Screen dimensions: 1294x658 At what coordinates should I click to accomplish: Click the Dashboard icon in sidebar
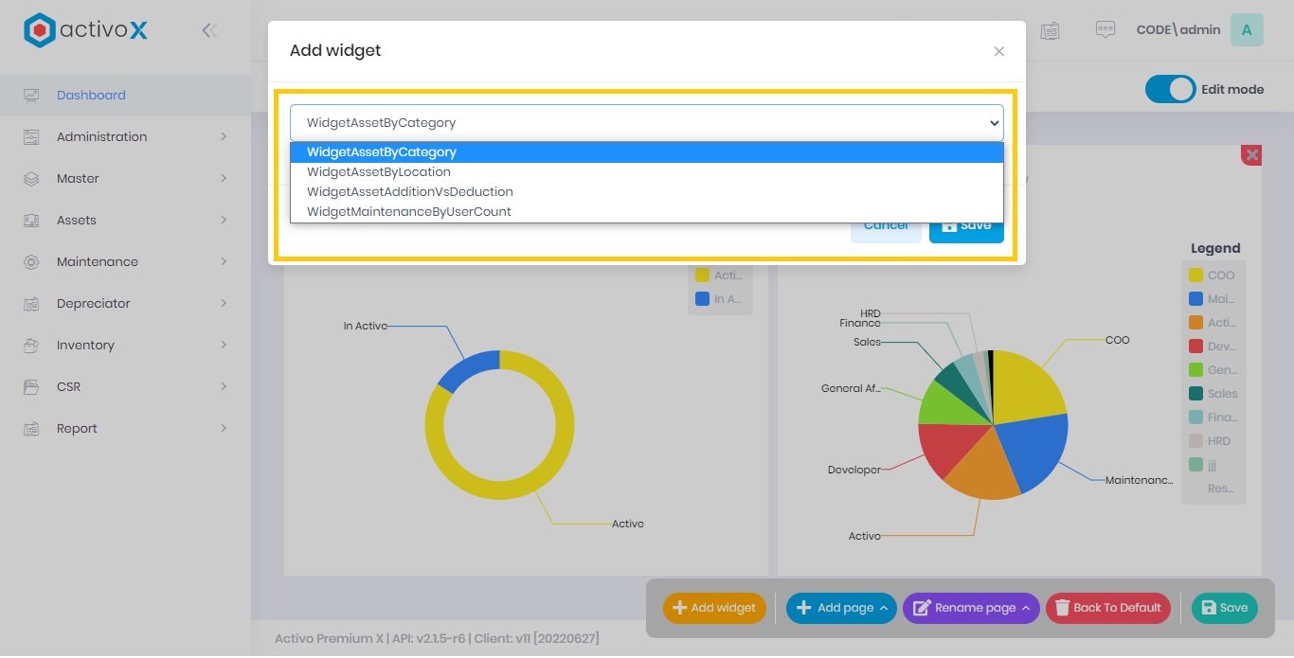[x=31, y=95]
